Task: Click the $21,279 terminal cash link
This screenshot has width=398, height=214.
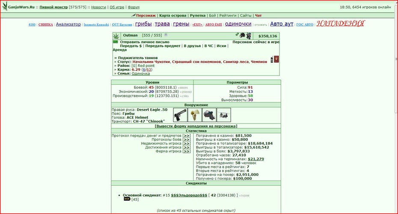Action: pos(256,159)
